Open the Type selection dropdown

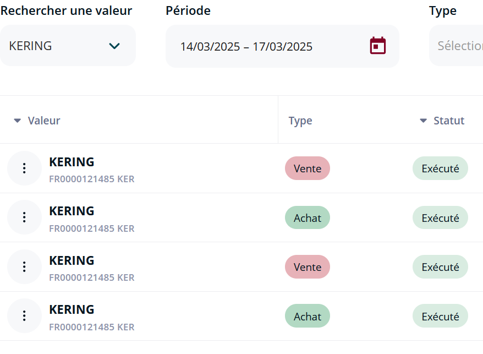pos(456,46)
